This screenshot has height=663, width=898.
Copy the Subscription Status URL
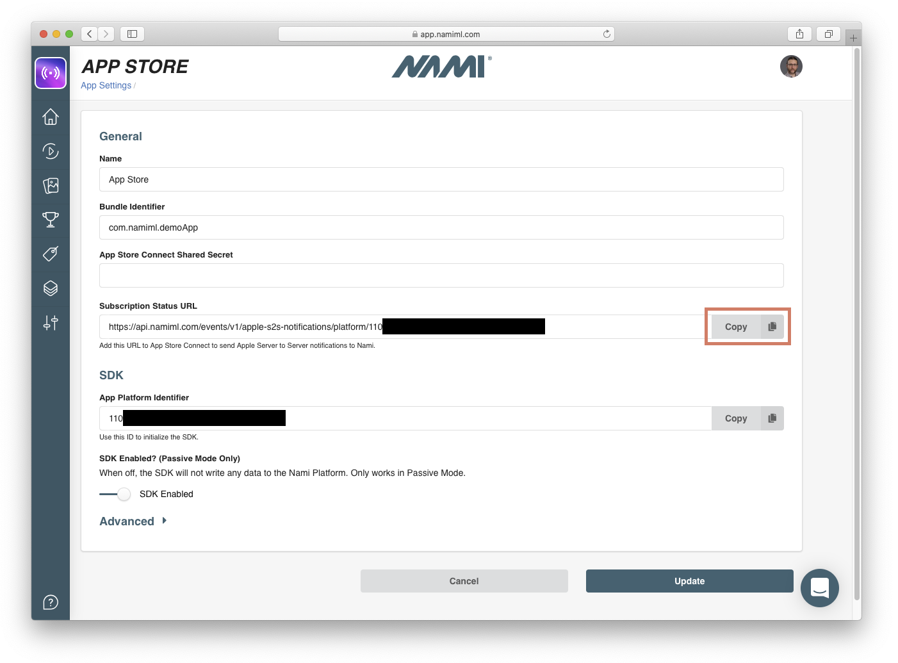[x=736, y=327]
